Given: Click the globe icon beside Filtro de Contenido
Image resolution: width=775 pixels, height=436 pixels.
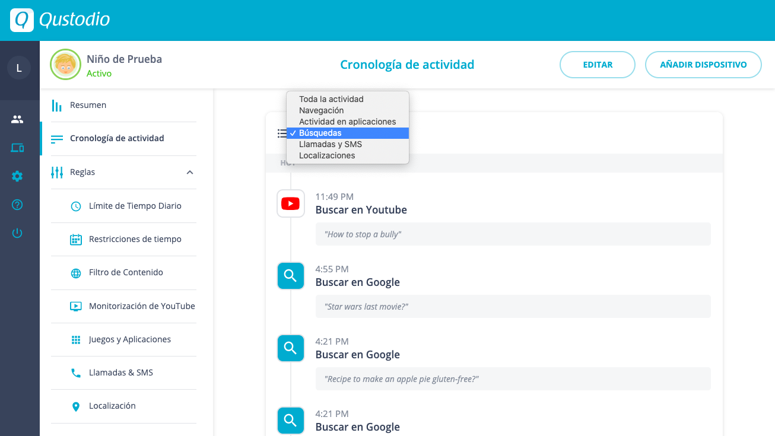Looking at the screenshot, I should click(76, 273).
